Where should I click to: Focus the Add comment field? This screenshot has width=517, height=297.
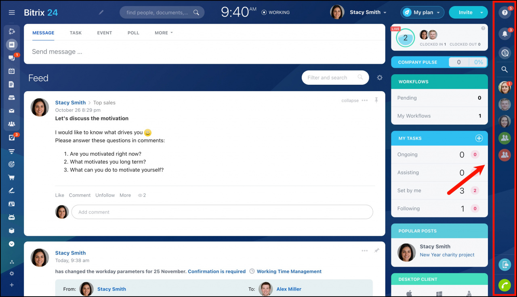(x=222, y=212)
